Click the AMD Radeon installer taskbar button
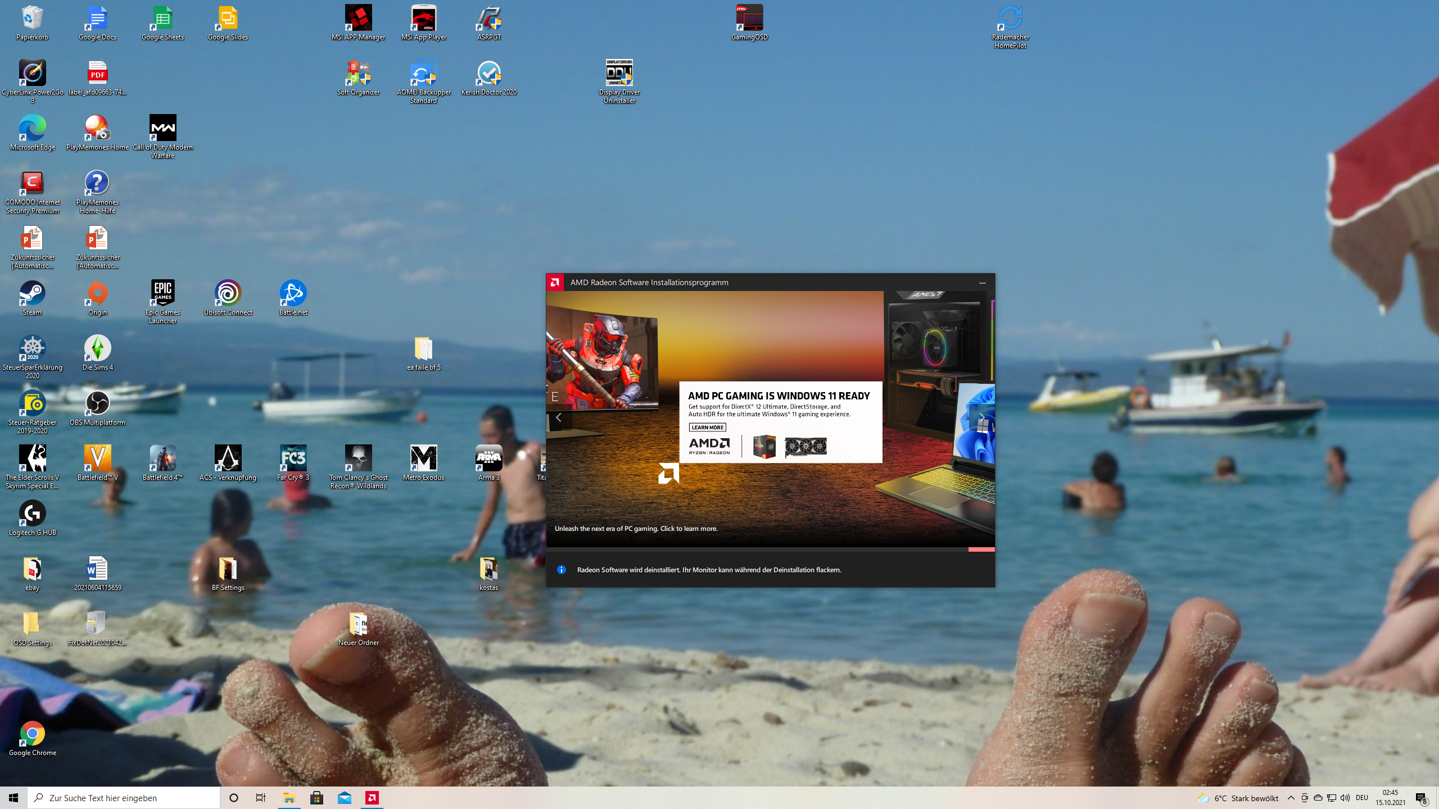The width and height of the screenshot is (1439, 809). pyautogui.click(x=372, y=798)
